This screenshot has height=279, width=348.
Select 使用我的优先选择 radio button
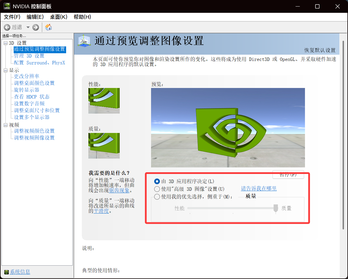(157, 197)
